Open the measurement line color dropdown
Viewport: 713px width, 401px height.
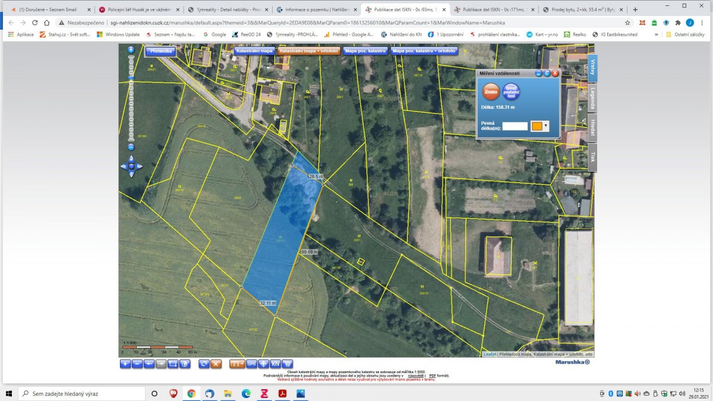pyautogui.click(x=545, y=126)
